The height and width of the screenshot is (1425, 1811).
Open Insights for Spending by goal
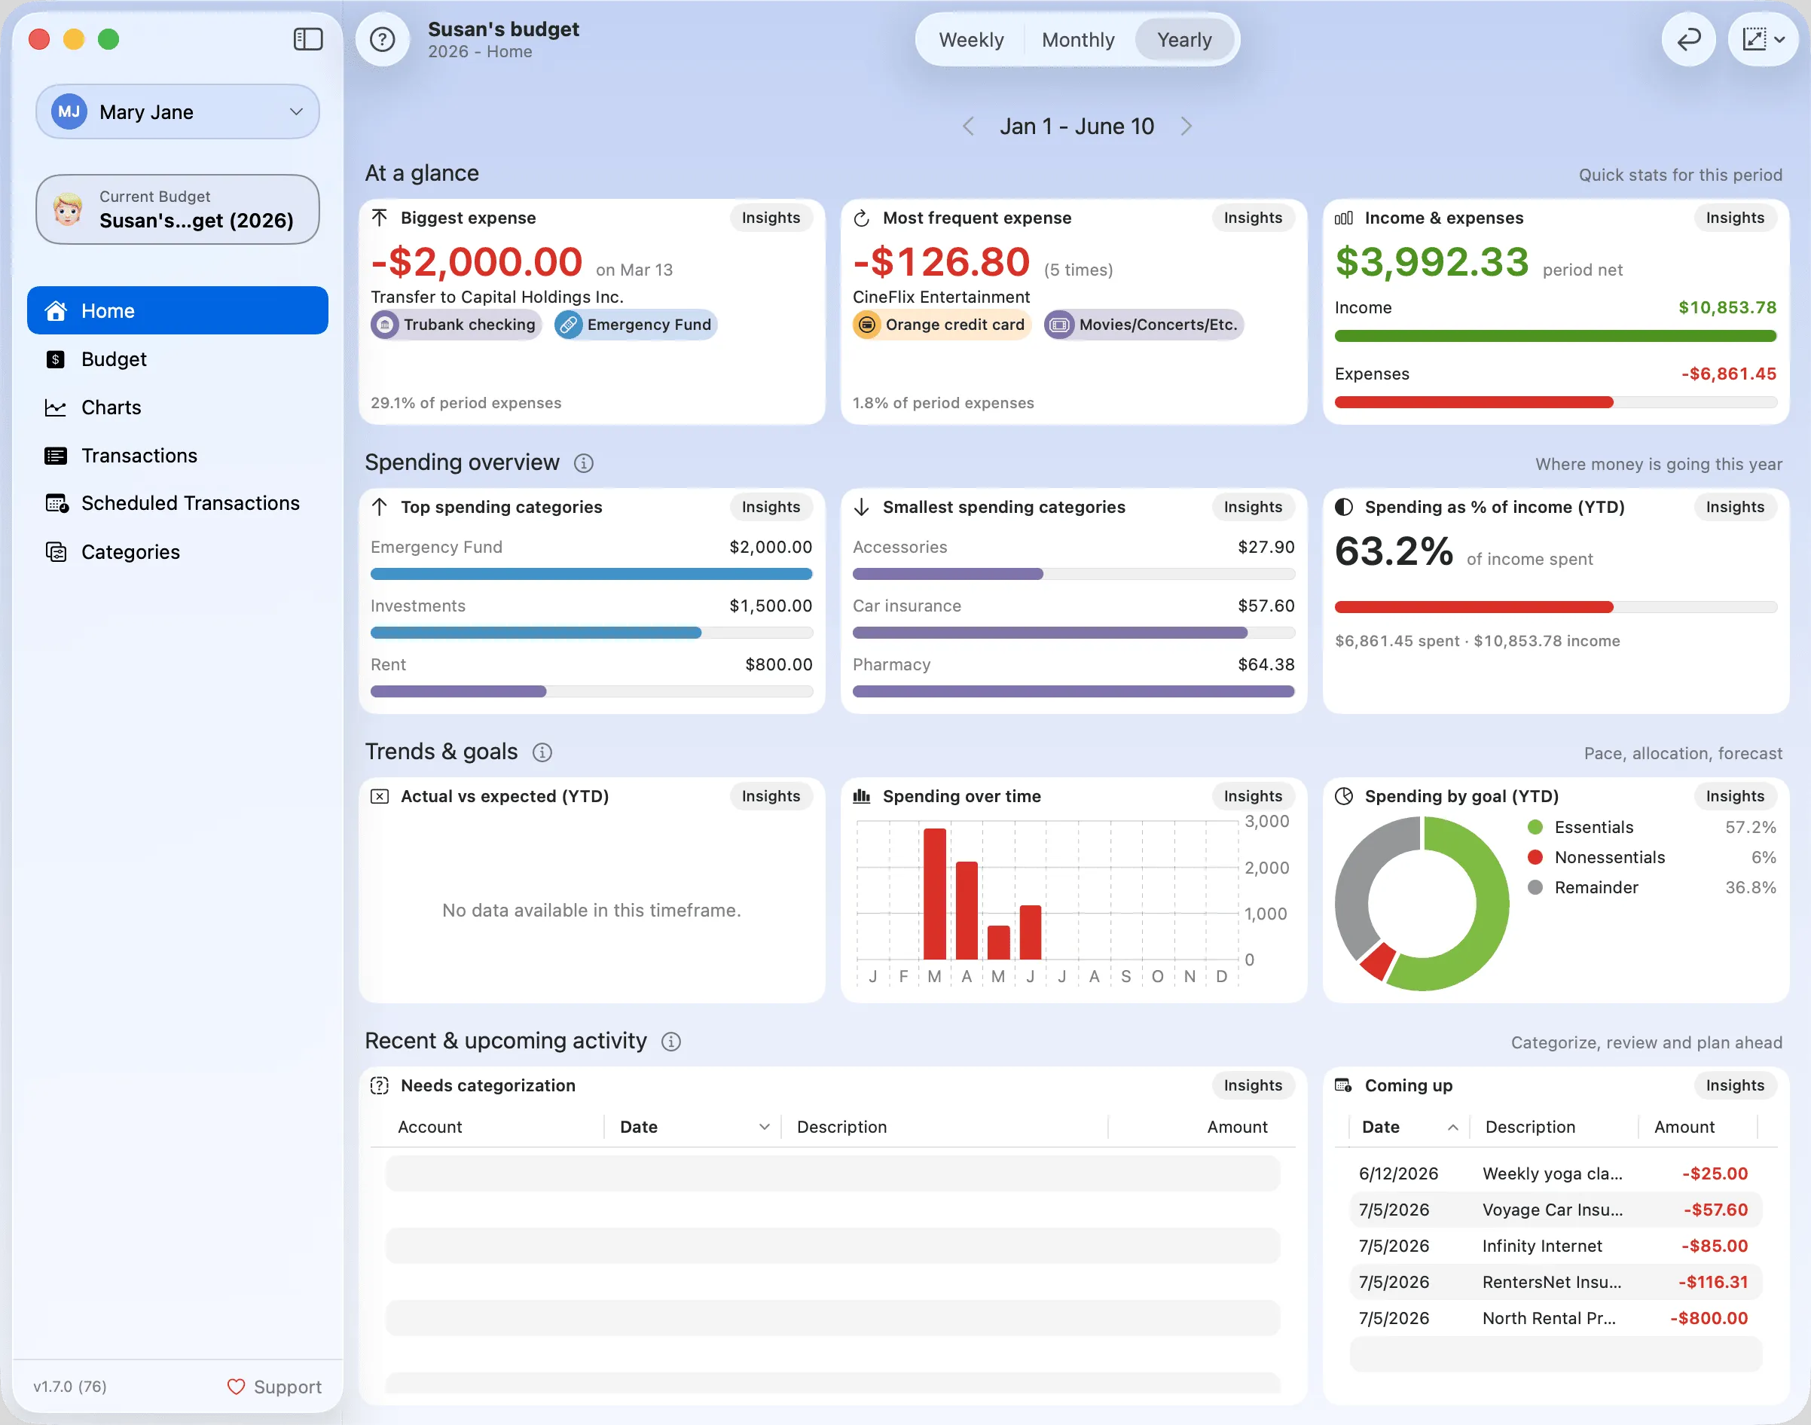coord(1735,796)
